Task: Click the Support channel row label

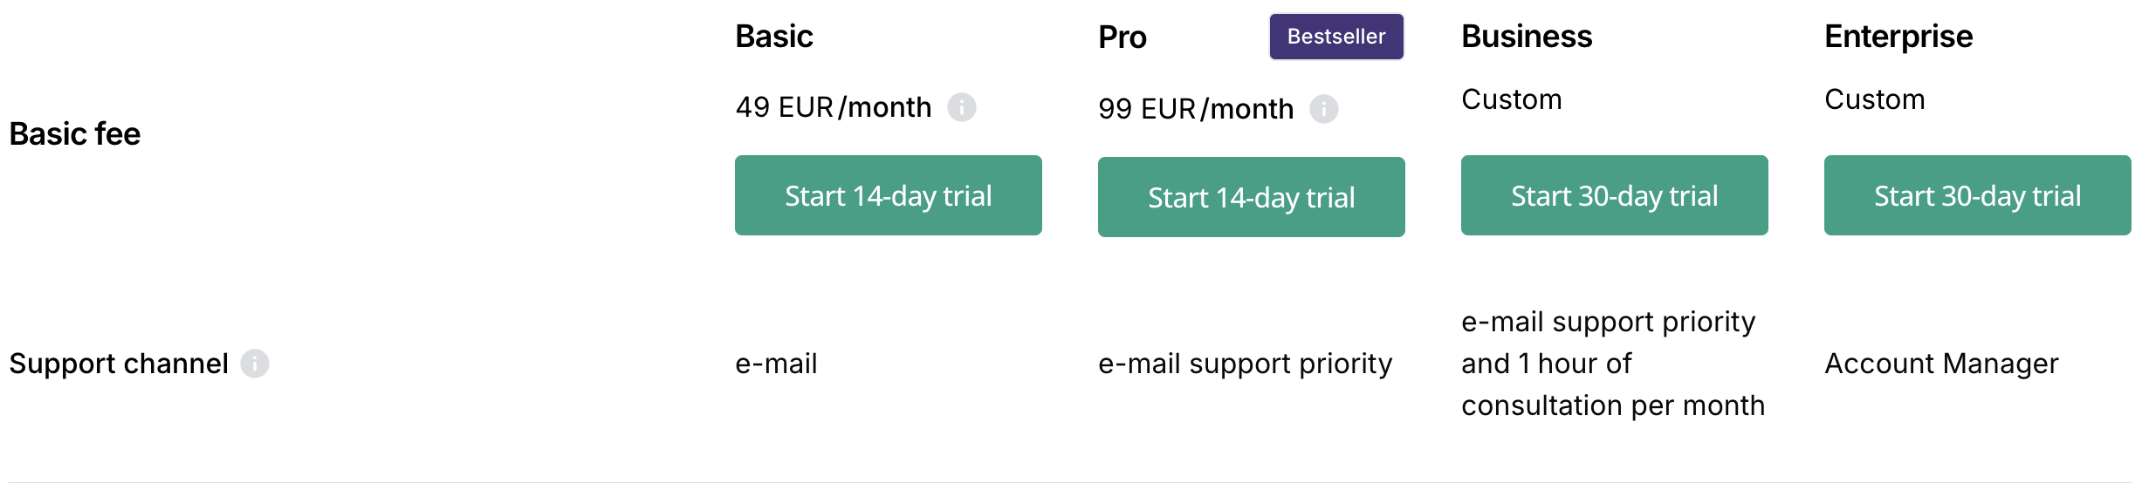Action: [119, 364]
